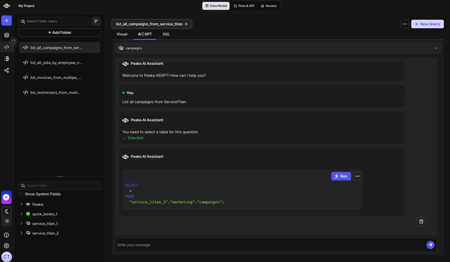Image resolution: width=450 pixels, height=262 pixels.
Task: Select the AI | GPT tab
Action: [x=145, y=34]
